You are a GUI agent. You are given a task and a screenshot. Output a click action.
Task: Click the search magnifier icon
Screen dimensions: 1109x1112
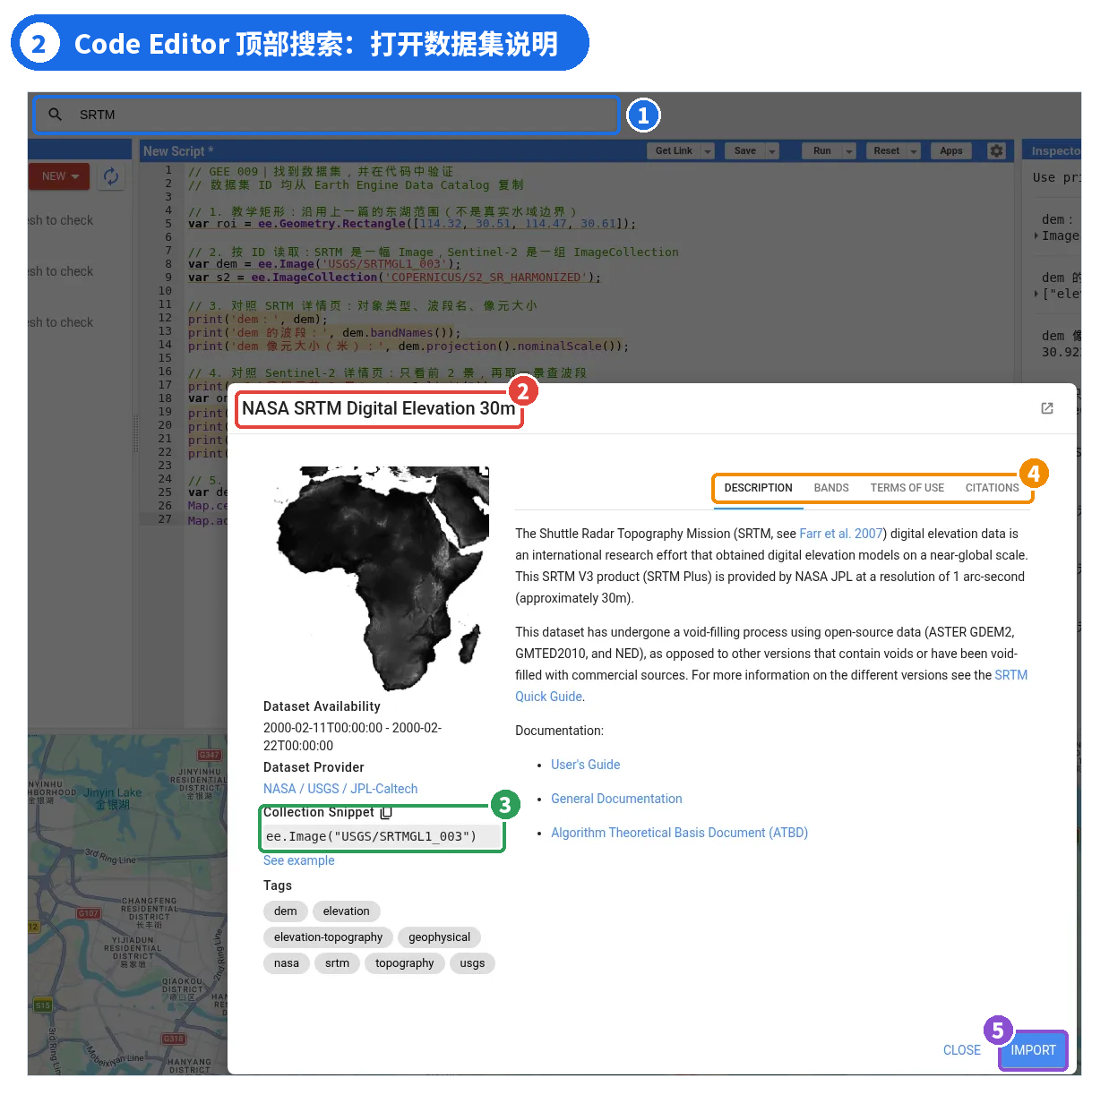point(55,115)
